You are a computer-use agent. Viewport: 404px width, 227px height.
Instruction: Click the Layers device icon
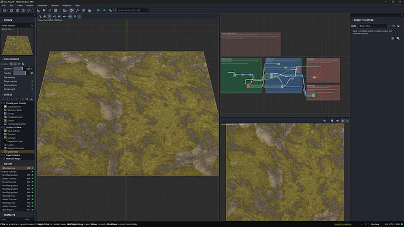coord(5,145)
